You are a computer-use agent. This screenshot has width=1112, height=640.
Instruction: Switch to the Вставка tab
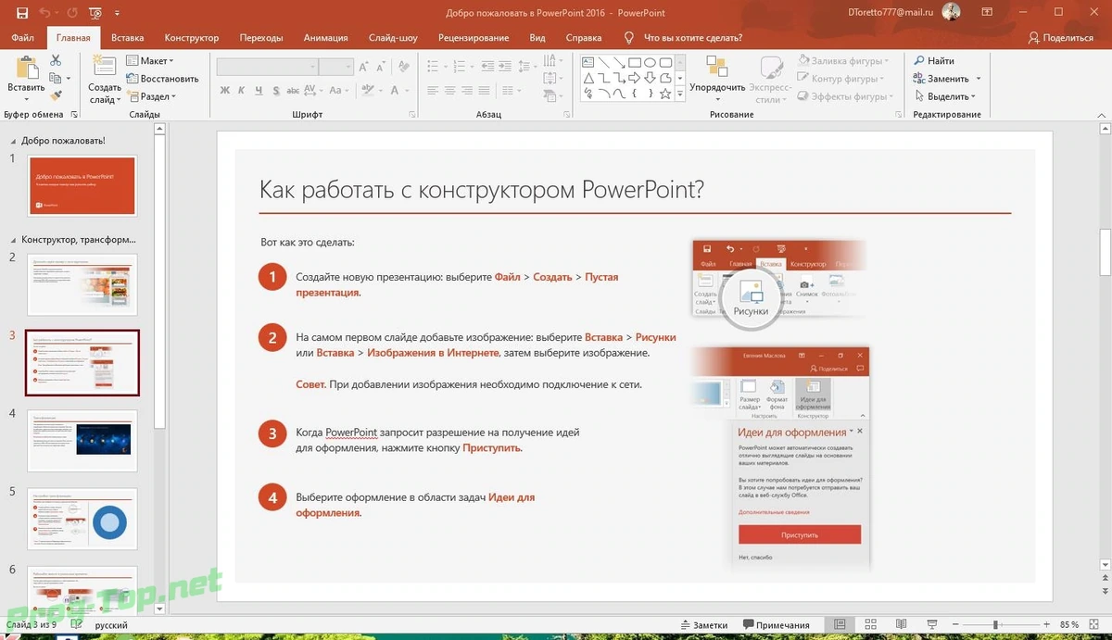[127, 38]
